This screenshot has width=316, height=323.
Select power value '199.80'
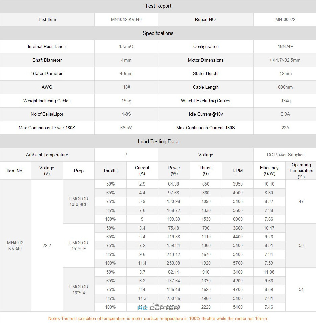(173, 219)
